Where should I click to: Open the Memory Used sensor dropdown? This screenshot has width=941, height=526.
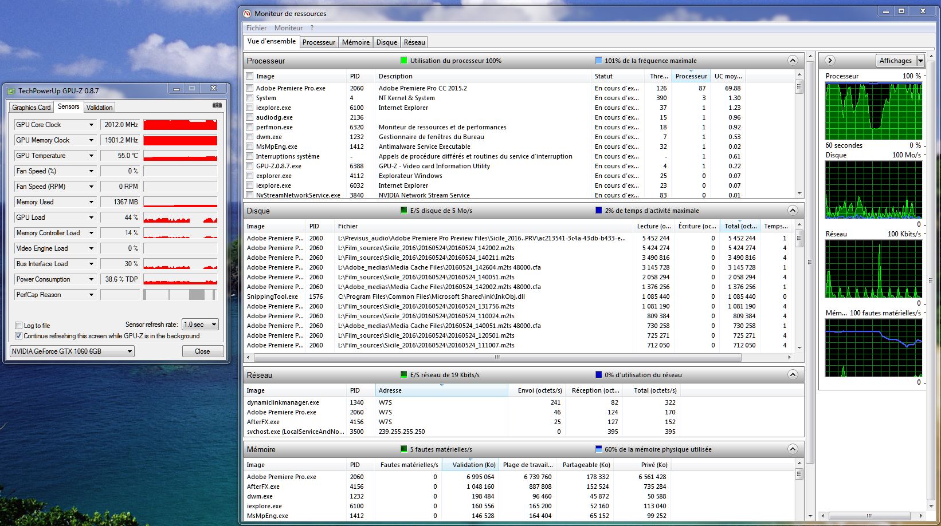click(91, 202)
